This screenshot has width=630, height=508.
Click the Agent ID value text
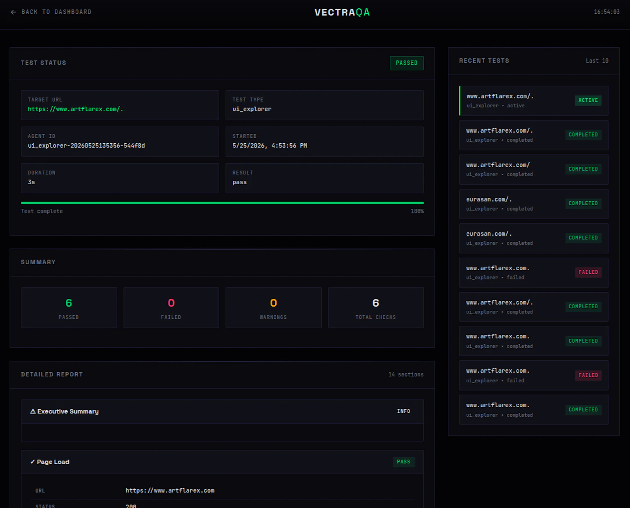point(86,146)
